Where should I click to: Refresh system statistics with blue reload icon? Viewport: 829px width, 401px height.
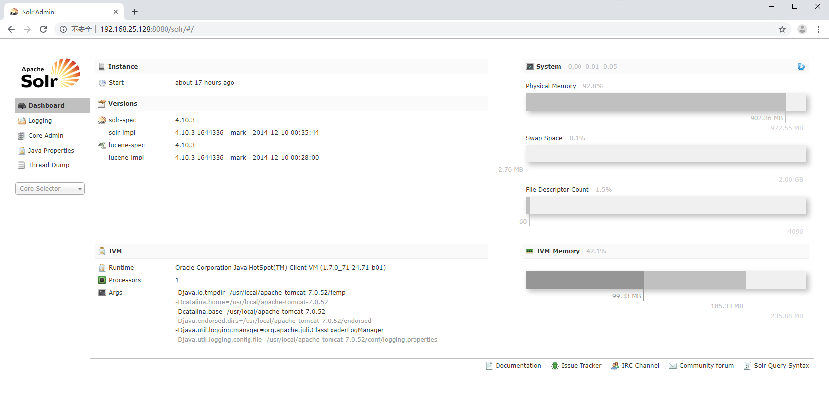[801, 67]
